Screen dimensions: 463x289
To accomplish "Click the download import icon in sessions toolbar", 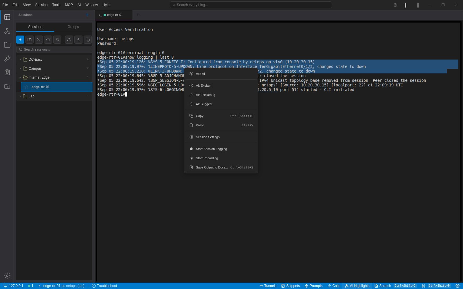I will (78, 40).
